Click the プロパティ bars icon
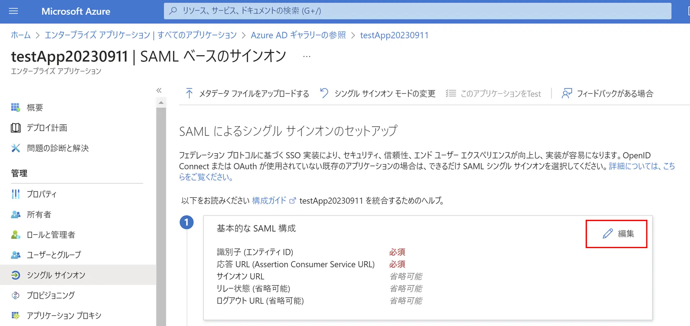Screen dimensions: 690x326 (x=15, y=194)
